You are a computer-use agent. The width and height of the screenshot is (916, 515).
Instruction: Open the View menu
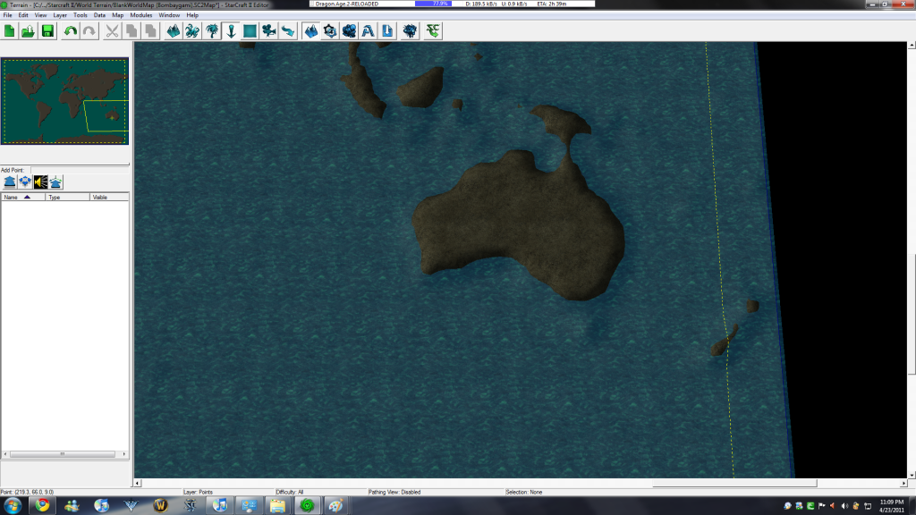tap(40, 15)
